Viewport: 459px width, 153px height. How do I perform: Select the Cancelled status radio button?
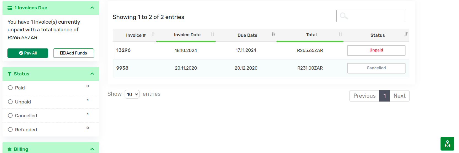(10, 115)
